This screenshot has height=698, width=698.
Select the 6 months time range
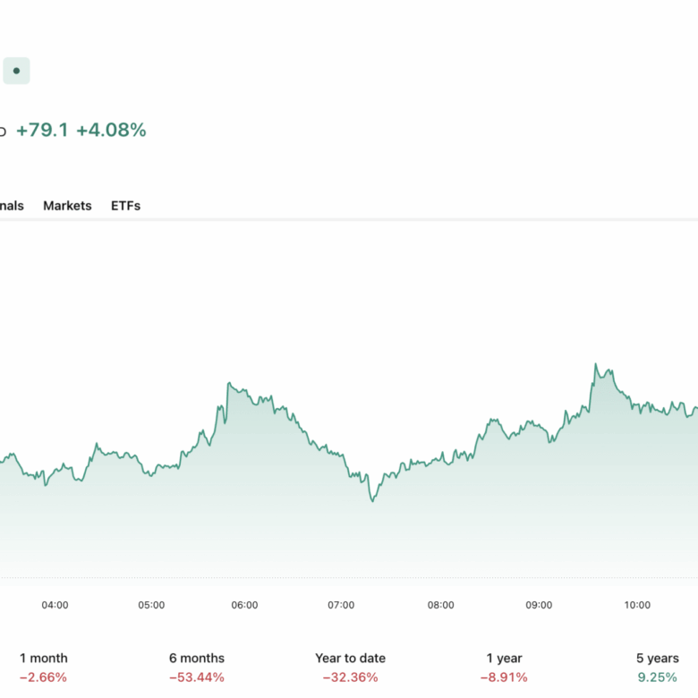tap(197, 658)
